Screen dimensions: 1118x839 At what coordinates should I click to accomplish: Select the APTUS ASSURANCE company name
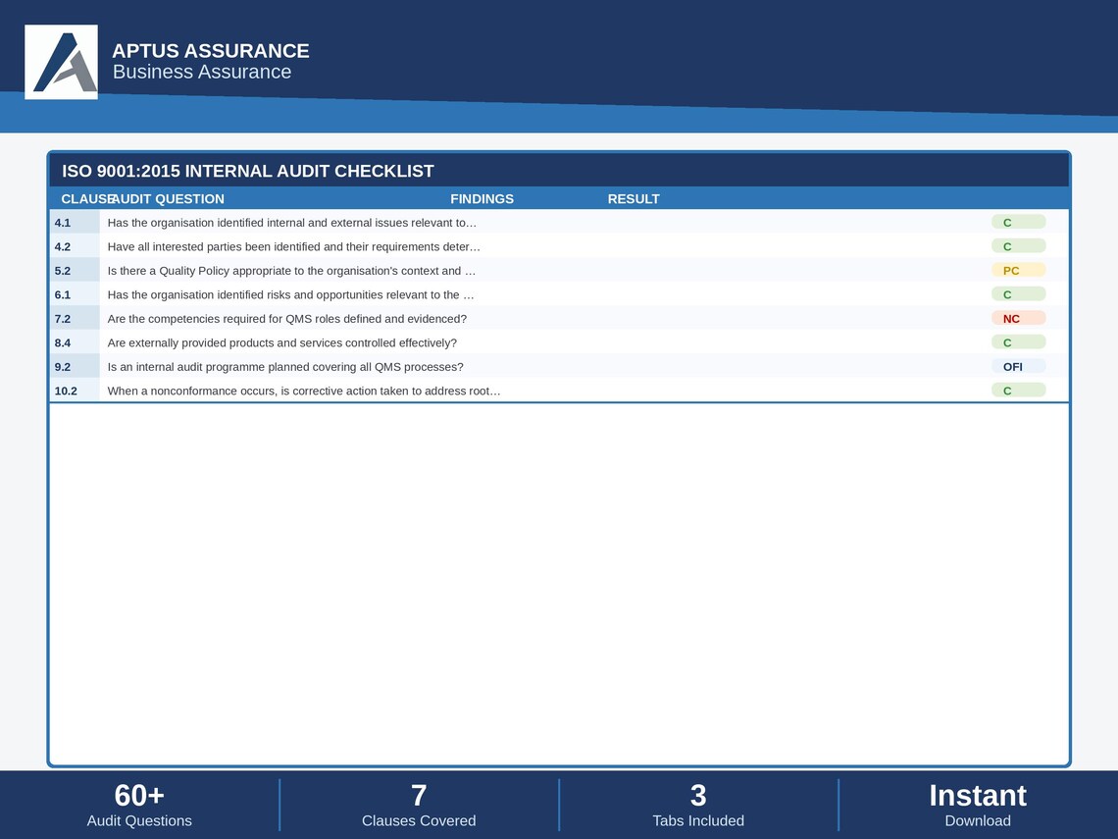[x=210, y=51]
